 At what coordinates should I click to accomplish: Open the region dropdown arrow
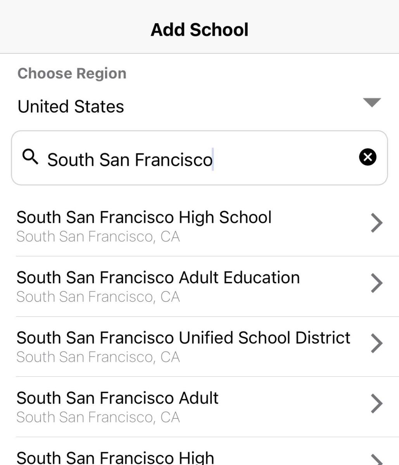372,103
